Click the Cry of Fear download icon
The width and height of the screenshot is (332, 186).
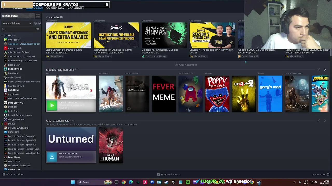[129, 108]
